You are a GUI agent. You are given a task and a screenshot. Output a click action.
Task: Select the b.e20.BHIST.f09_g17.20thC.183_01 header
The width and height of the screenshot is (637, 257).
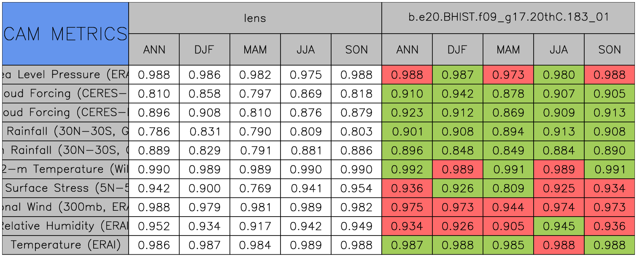point(509,18)
